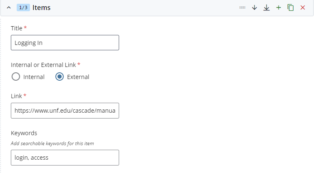Click the Title field label

click(x=17, y=28)
